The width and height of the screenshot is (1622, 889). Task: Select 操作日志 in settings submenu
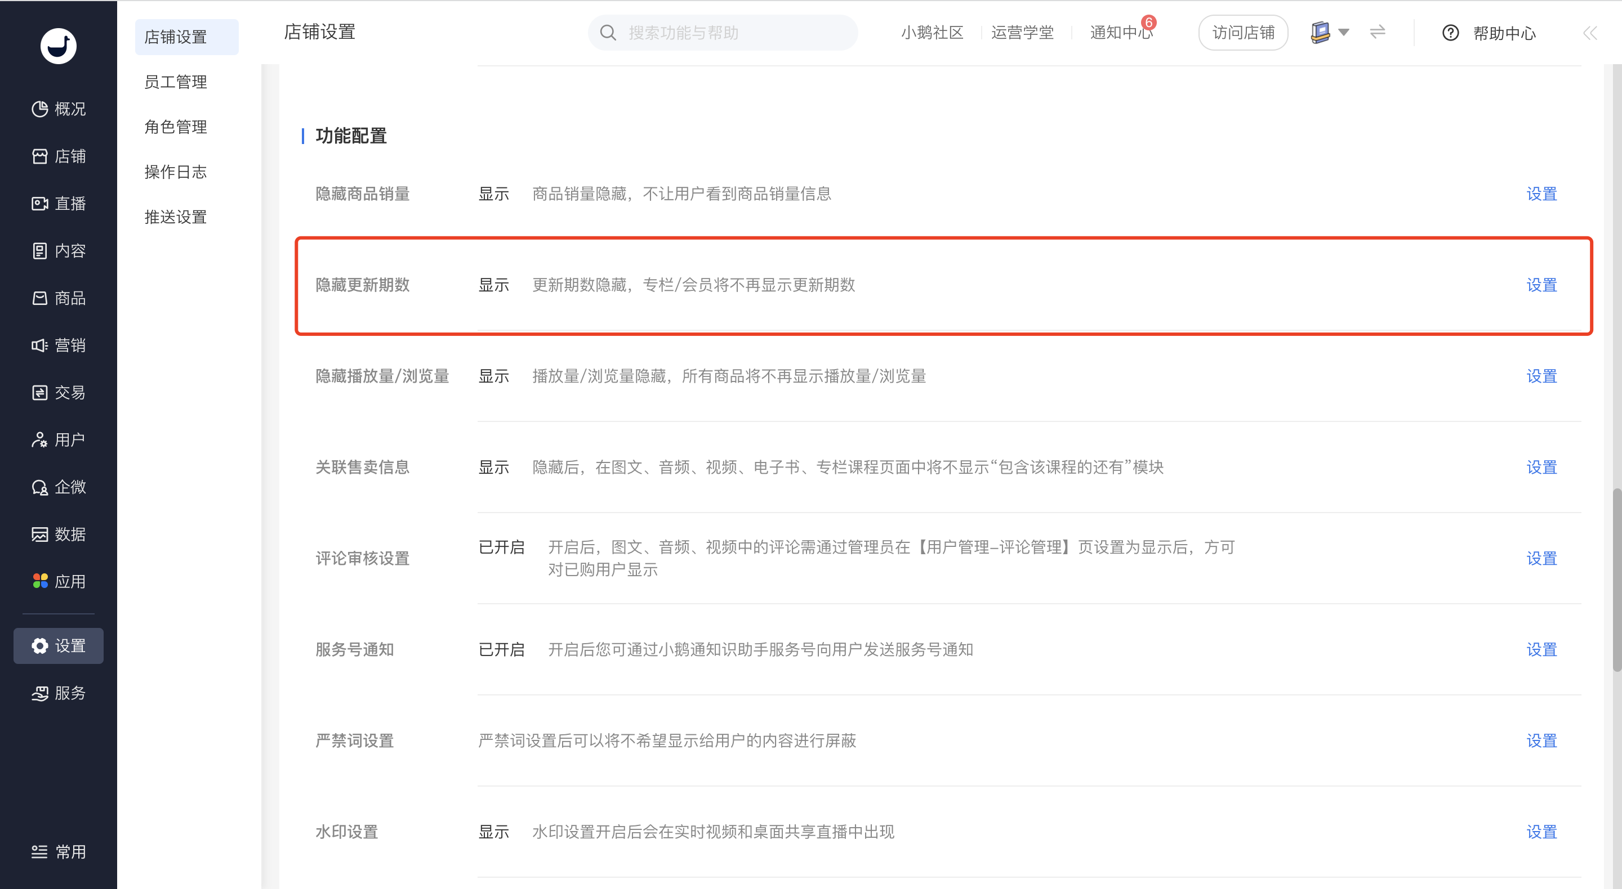(x=176, y=172)
